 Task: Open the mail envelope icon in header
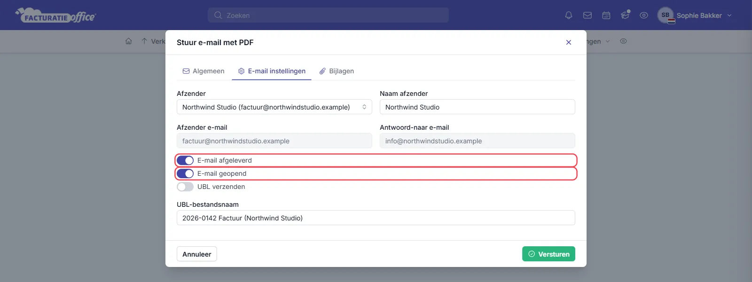coord(587,15)
